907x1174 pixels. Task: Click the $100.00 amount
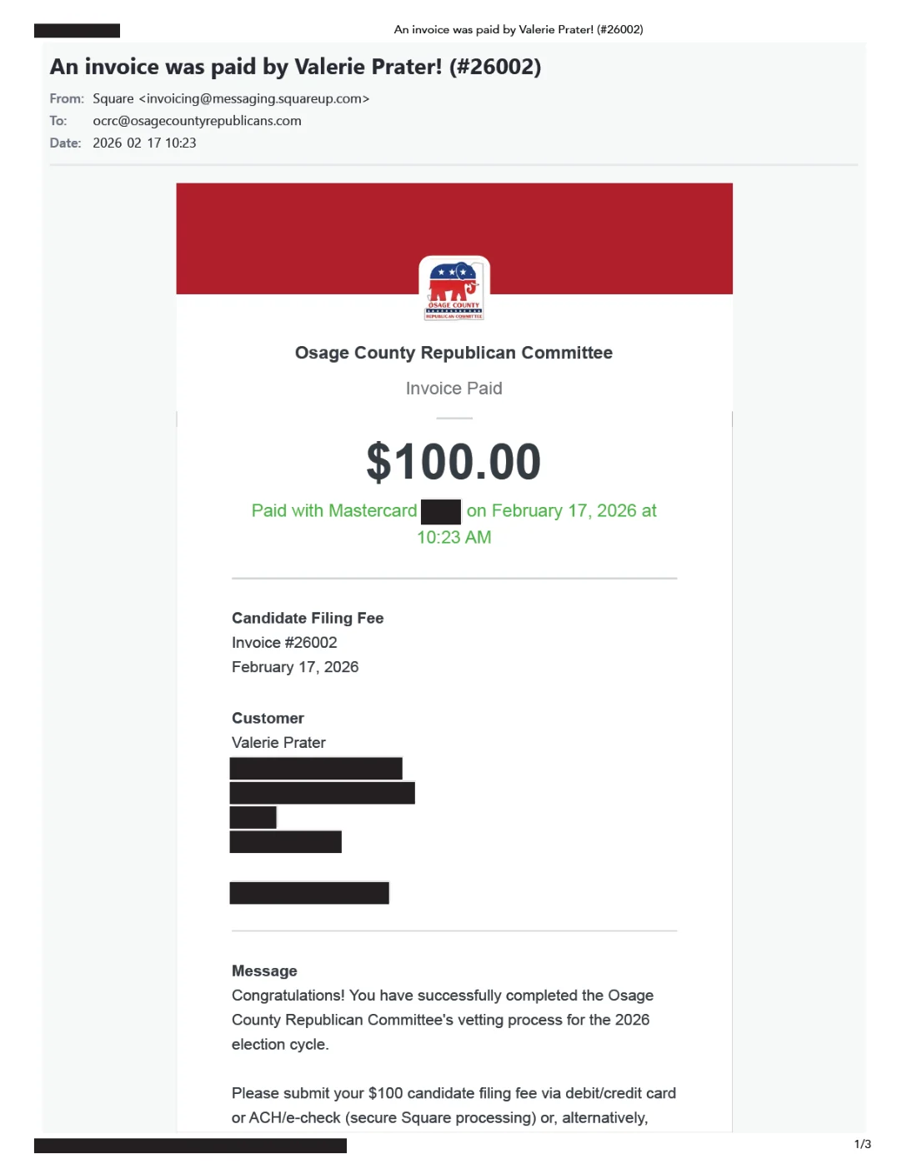(453, 462)
